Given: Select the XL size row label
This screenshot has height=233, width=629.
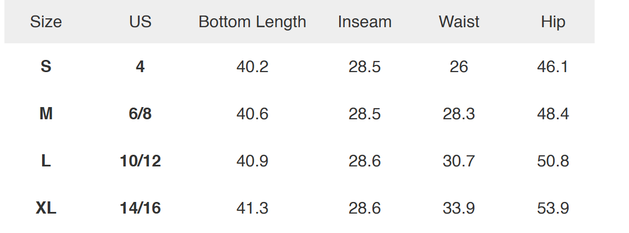Looking at the screenshot, I should click(x=46, y=209).
